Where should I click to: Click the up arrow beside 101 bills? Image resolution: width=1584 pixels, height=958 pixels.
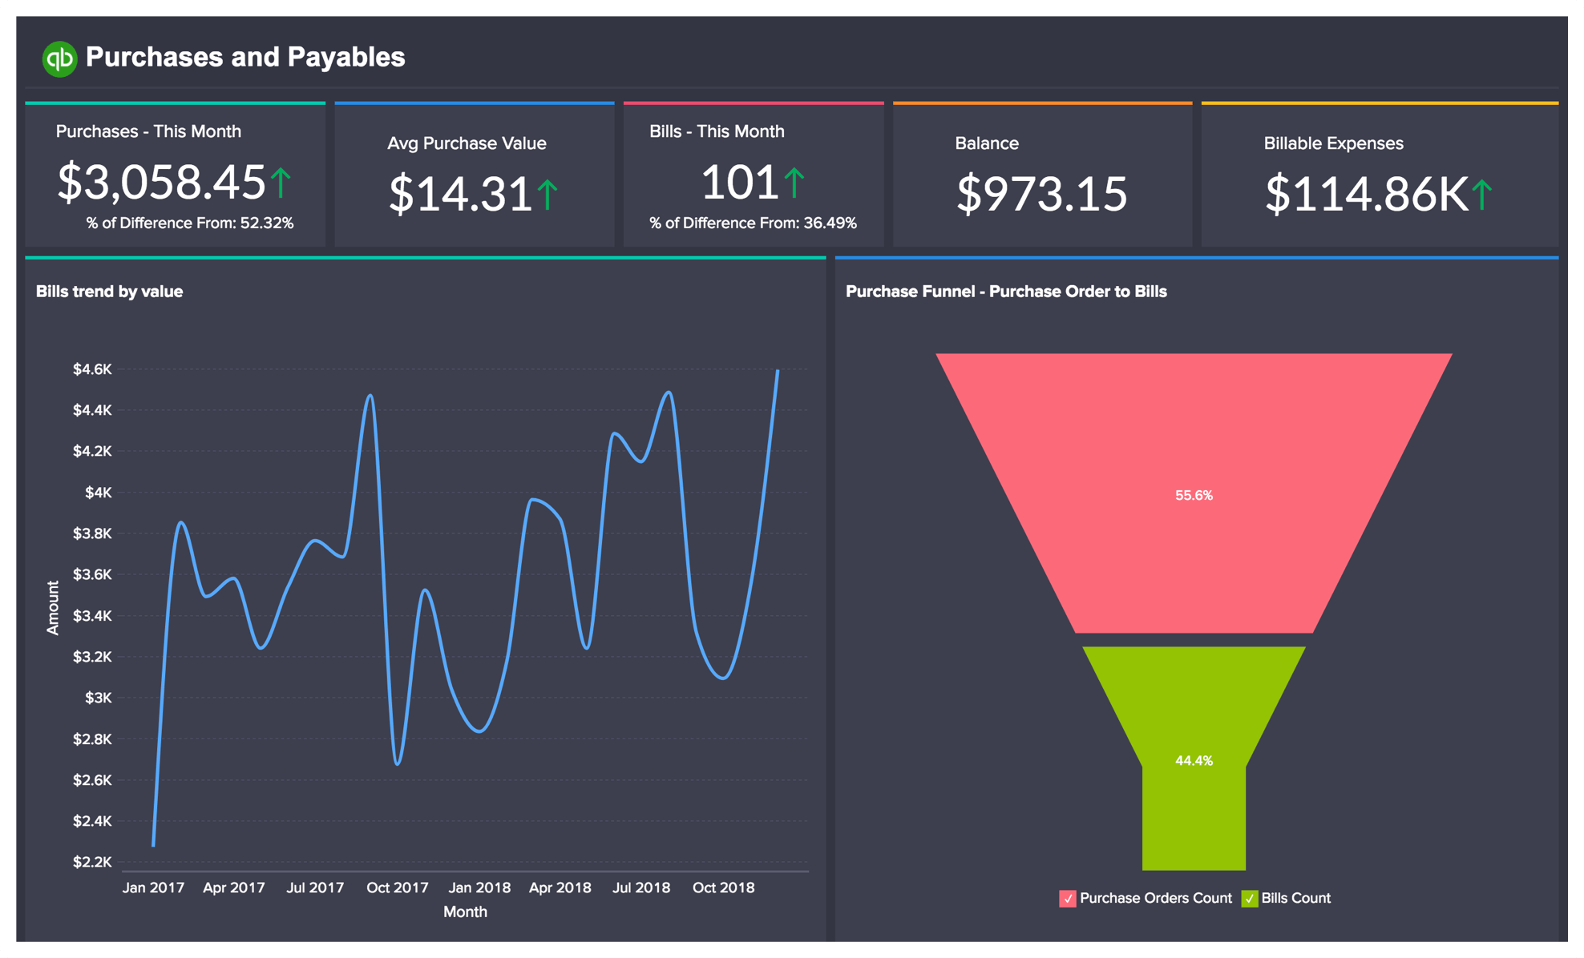(794, 183)
